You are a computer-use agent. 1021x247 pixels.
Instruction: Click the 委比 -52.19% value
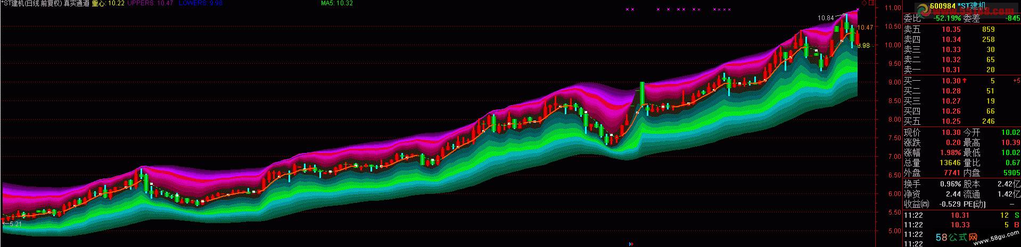pyautogui.click(x=948, y=18)
